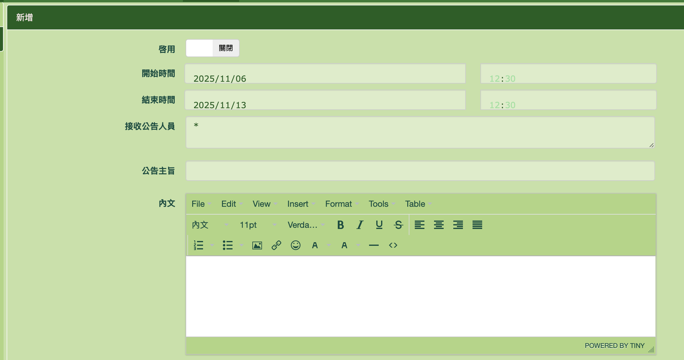Image resolution: width=684 pixels, height=360 pixels.
Task: Insert a hyperlink icon
Action: pyautogui.click(x=276, y=246)
